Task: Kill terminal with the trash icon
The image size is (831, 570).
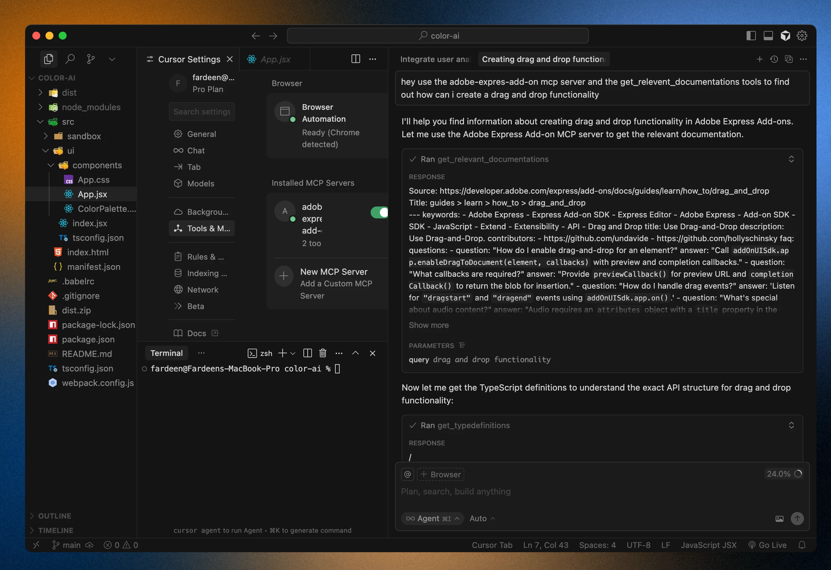Action: (x=323, y=353)
